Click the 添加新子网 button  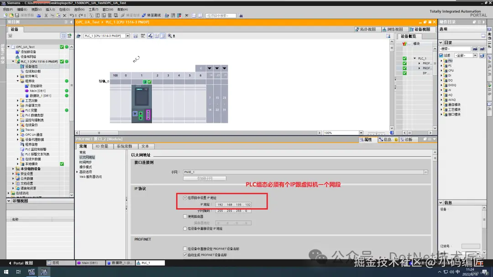(x=205, y=179)
